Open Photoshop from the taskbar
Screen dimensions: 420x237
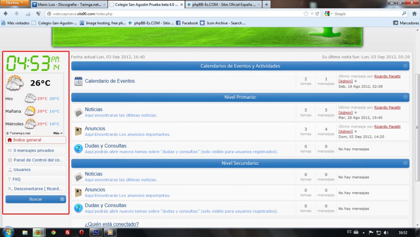pyautogui.click(x=96, y=232)
